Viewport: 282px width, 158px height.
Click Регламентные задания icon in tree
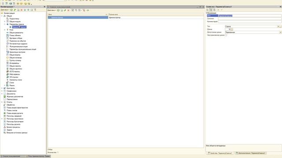click(x=7, y=44)
